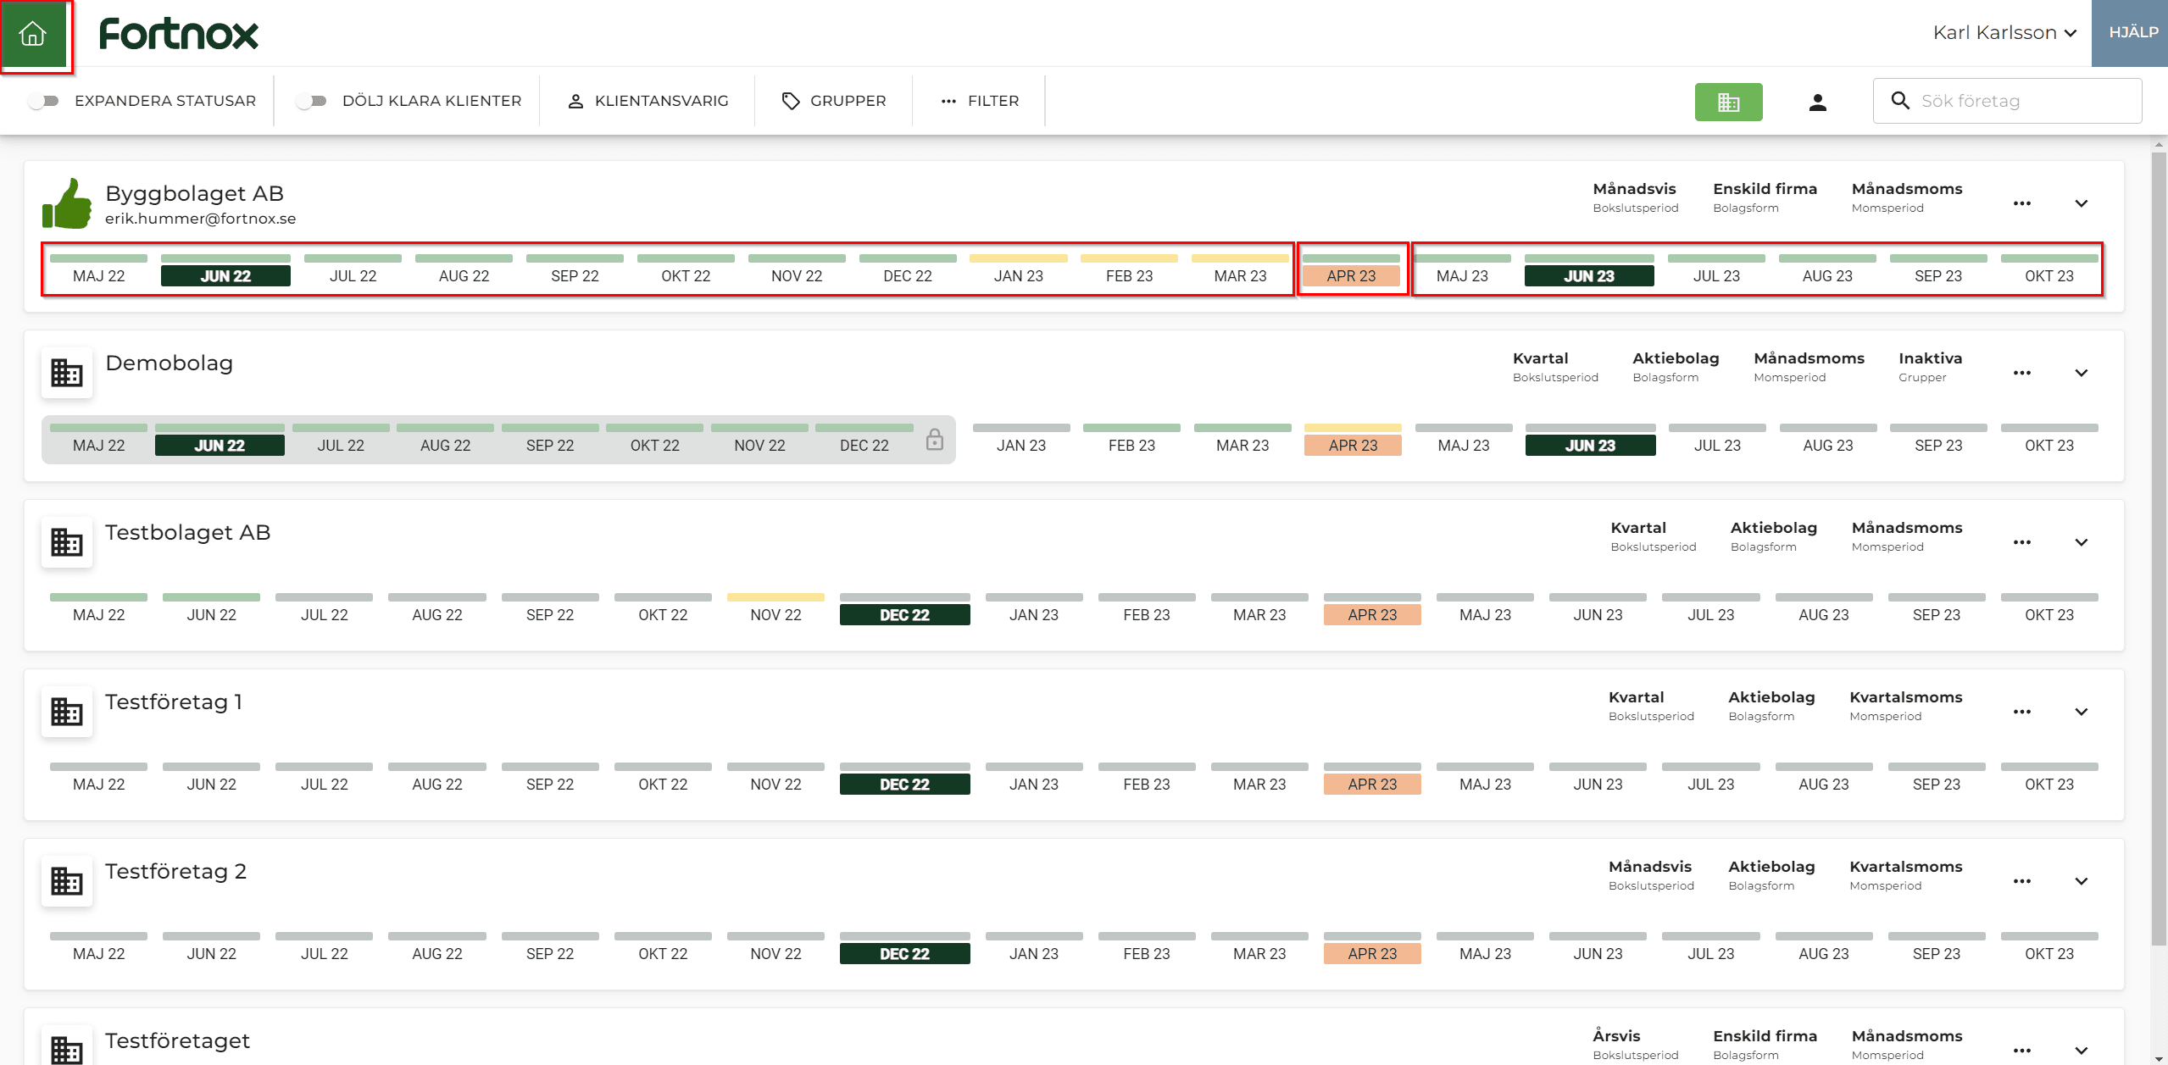Open the Testföretag 2 company name
2168x1065 pixels.
pyautogui.click(x=175, y=871)
